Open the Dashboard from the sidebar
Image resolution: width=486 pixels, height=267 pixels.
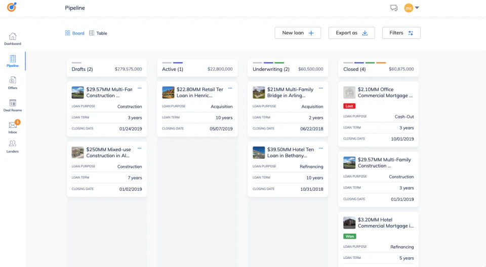tap(13, 38)
